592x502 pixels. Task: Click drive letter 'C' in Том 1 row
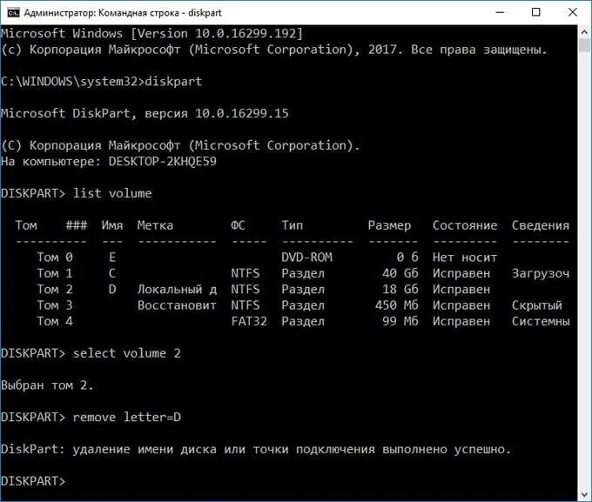pos(112,273)
